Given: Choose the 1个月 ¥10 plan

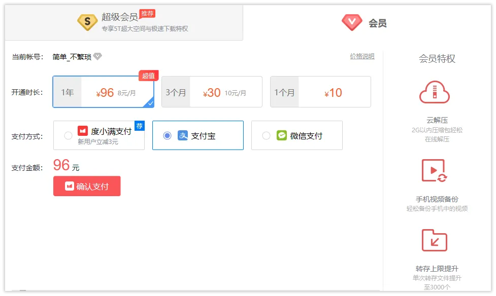Looking at the screenshot, I should (320, 92).
